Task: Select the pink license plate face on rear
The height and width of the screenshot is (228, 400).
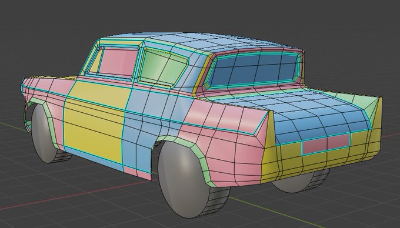Action: tap(326, 144)
